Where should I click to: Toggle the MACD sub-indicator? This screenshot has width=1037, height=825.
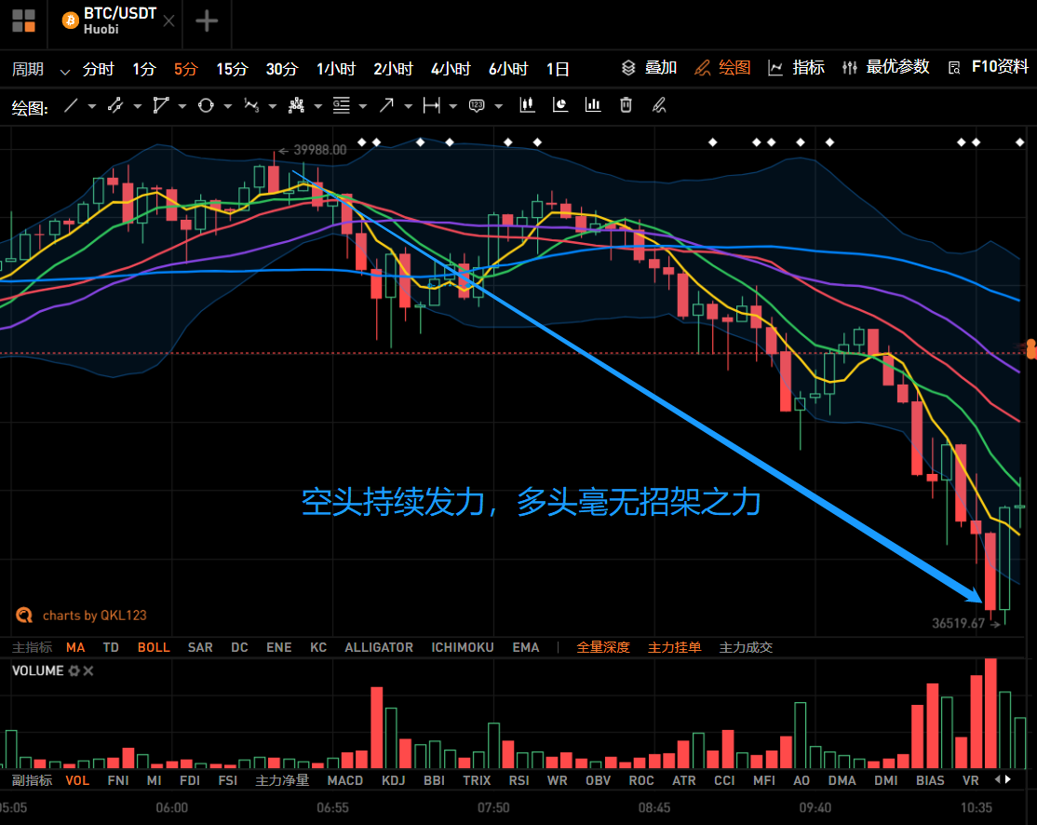pyautogui.click(x=344, y=780)
